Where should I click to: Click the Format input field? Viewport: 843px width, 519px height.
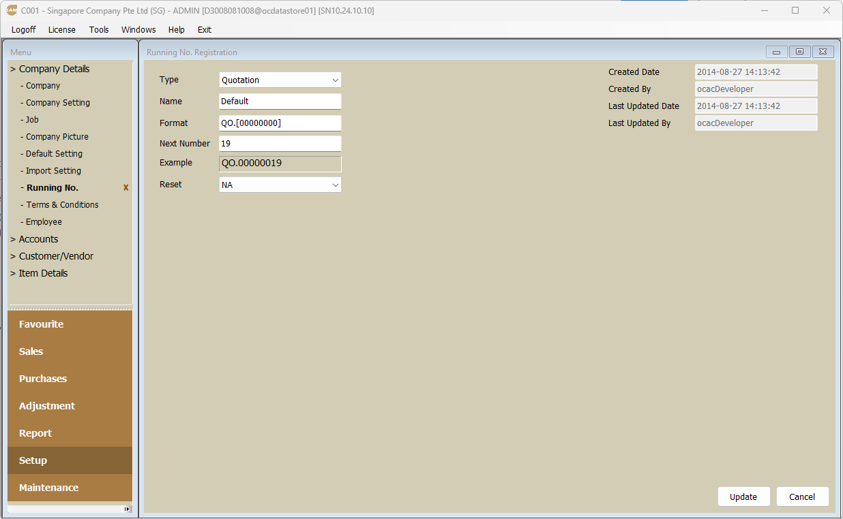[280, 123]
